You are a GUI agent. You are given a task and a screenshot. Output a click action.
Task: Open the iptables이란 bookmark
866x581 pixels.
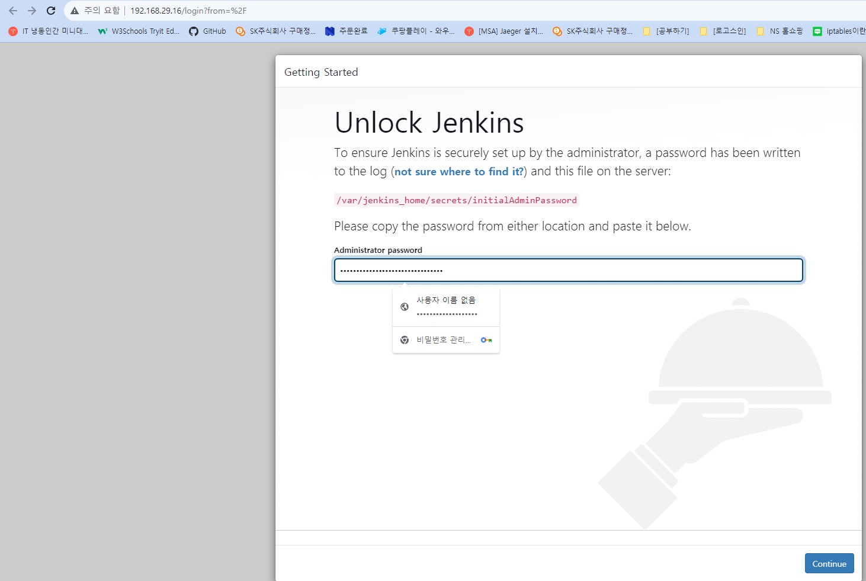point(839,31)
